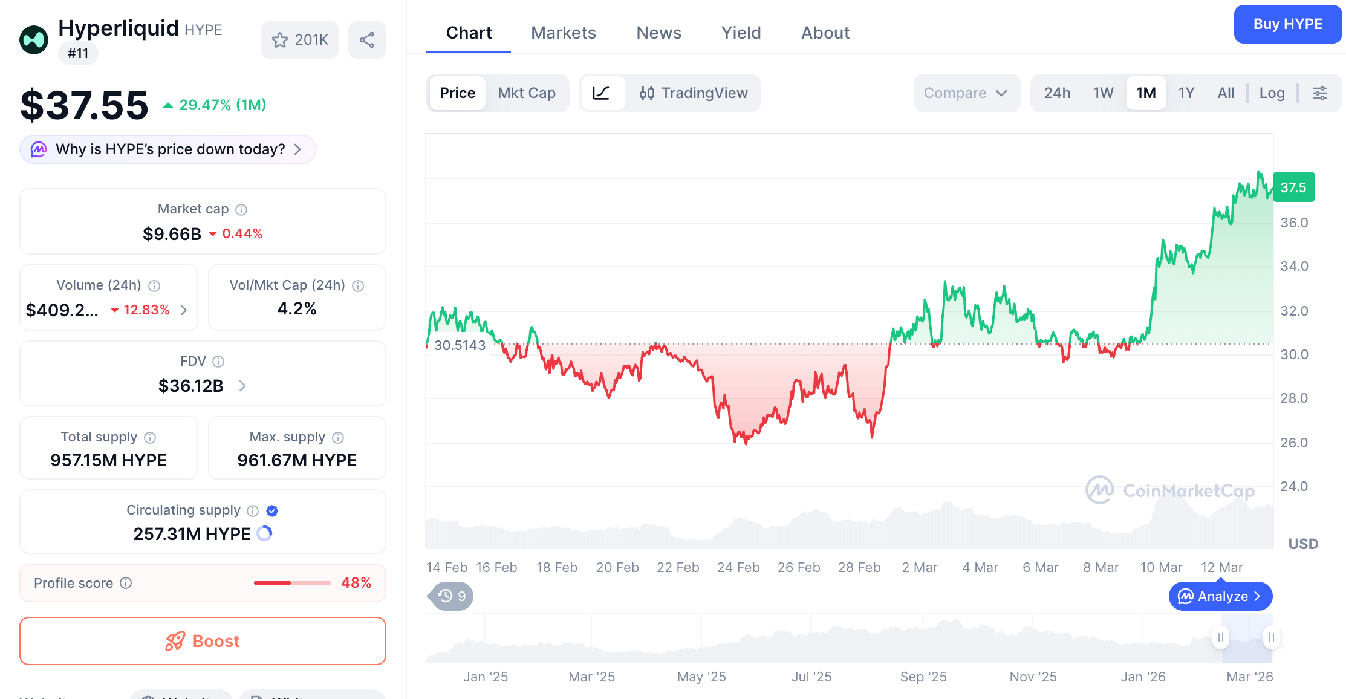Open the Yield tab
Image resolution: width=1346 pixels, height=699 pixels.
741,33
